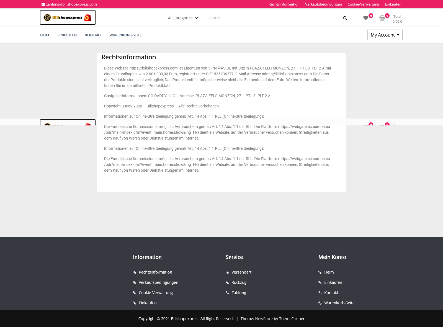Click the Rechtsinformation page heading
Viewport: 443px width, 327px height.
(x=129, y=57)
